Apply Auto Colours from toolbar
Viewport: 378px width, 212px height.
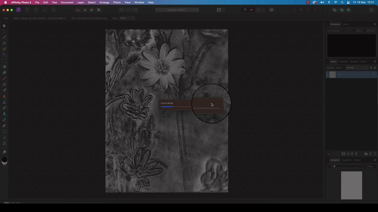92,10
